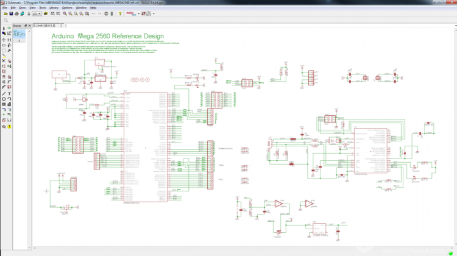Zoom in on the schematic
This screenshot has width=457, height=256.
[71, 13]
